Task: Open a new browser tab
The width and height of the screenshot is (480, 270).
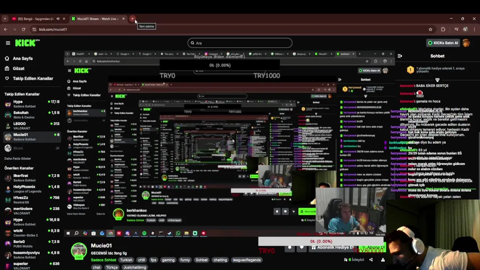Action: 132,19
